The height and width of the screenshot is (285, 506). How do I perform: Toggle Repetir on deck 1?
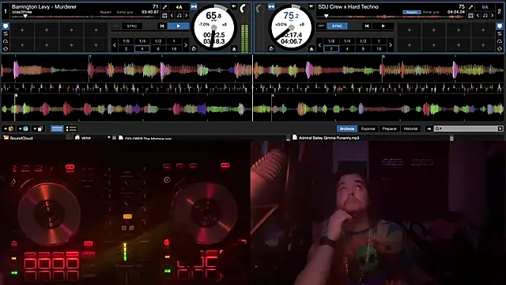105,13
